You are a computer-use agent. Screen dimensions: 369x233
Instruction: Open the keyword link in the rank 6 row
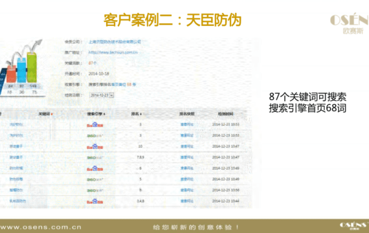[x=16, y=168]
